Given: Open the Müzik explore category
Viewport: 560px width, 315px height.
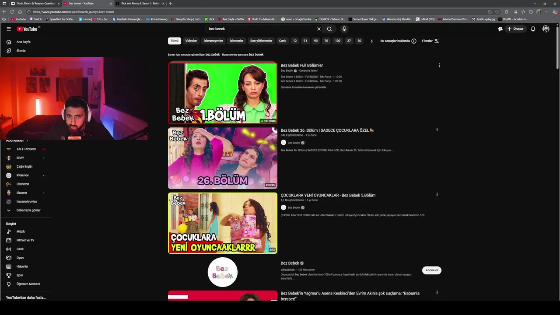Looking at the screenshot, I should 21,231.
